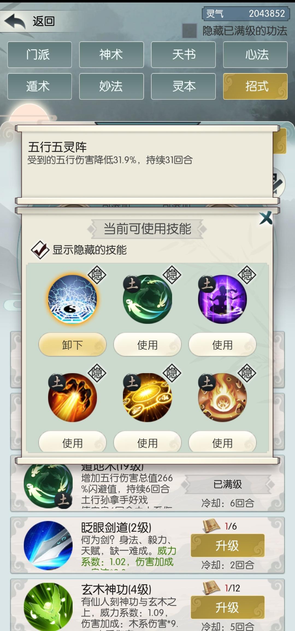This screenshot has width=295, height=631.
Task: Select the lightning bagua array skill icon
Action: tap(72, 299)
